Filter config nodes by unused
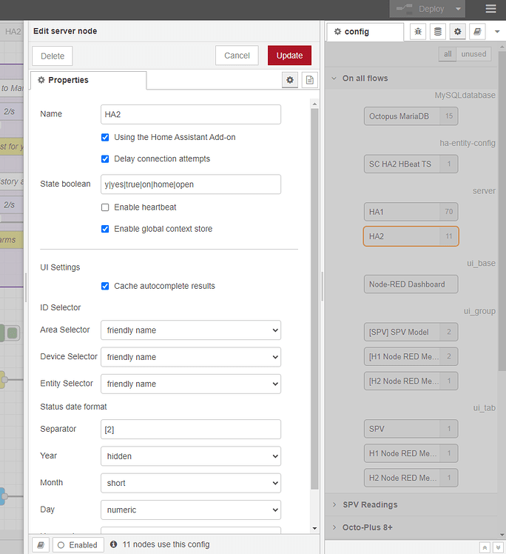 473,54
